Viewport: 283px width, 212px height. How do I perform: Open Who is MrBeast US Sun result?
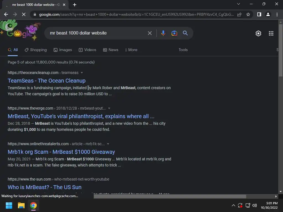(44, 187)
